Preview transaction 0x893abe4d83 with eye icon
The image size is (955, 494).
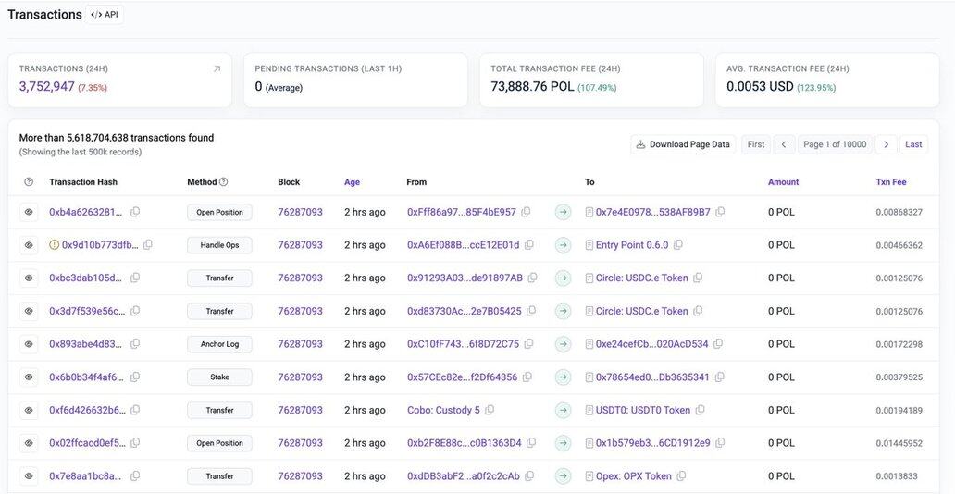29,343
